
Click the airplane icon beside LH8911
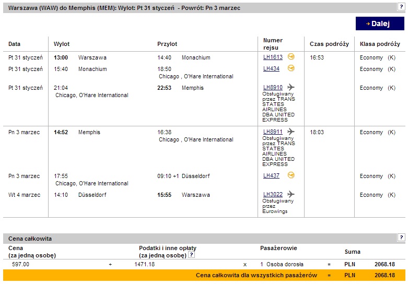290,132
